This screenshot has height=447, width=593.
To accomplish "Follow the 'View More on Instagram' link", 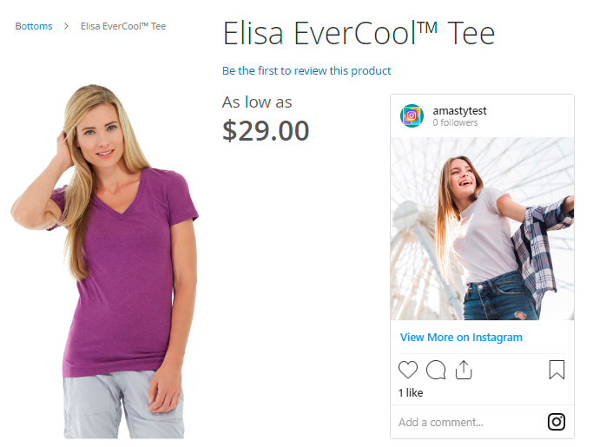I will tap(461, 337).
